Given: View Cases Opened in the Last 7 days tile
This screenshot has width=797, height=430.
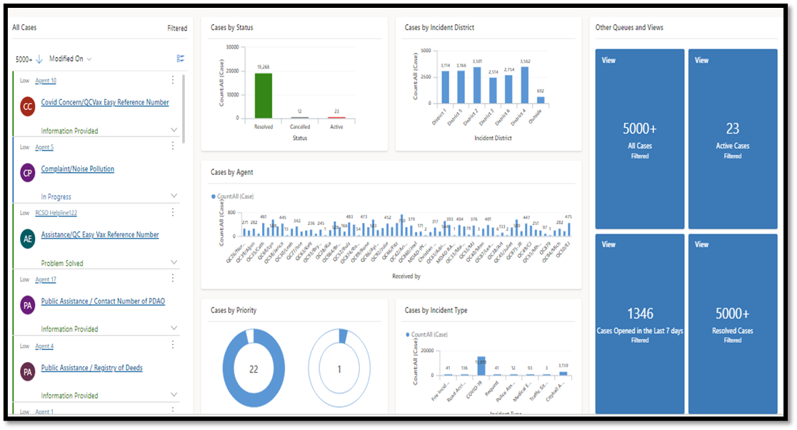Looking at the screenshot, I should (x=640, y=324).
